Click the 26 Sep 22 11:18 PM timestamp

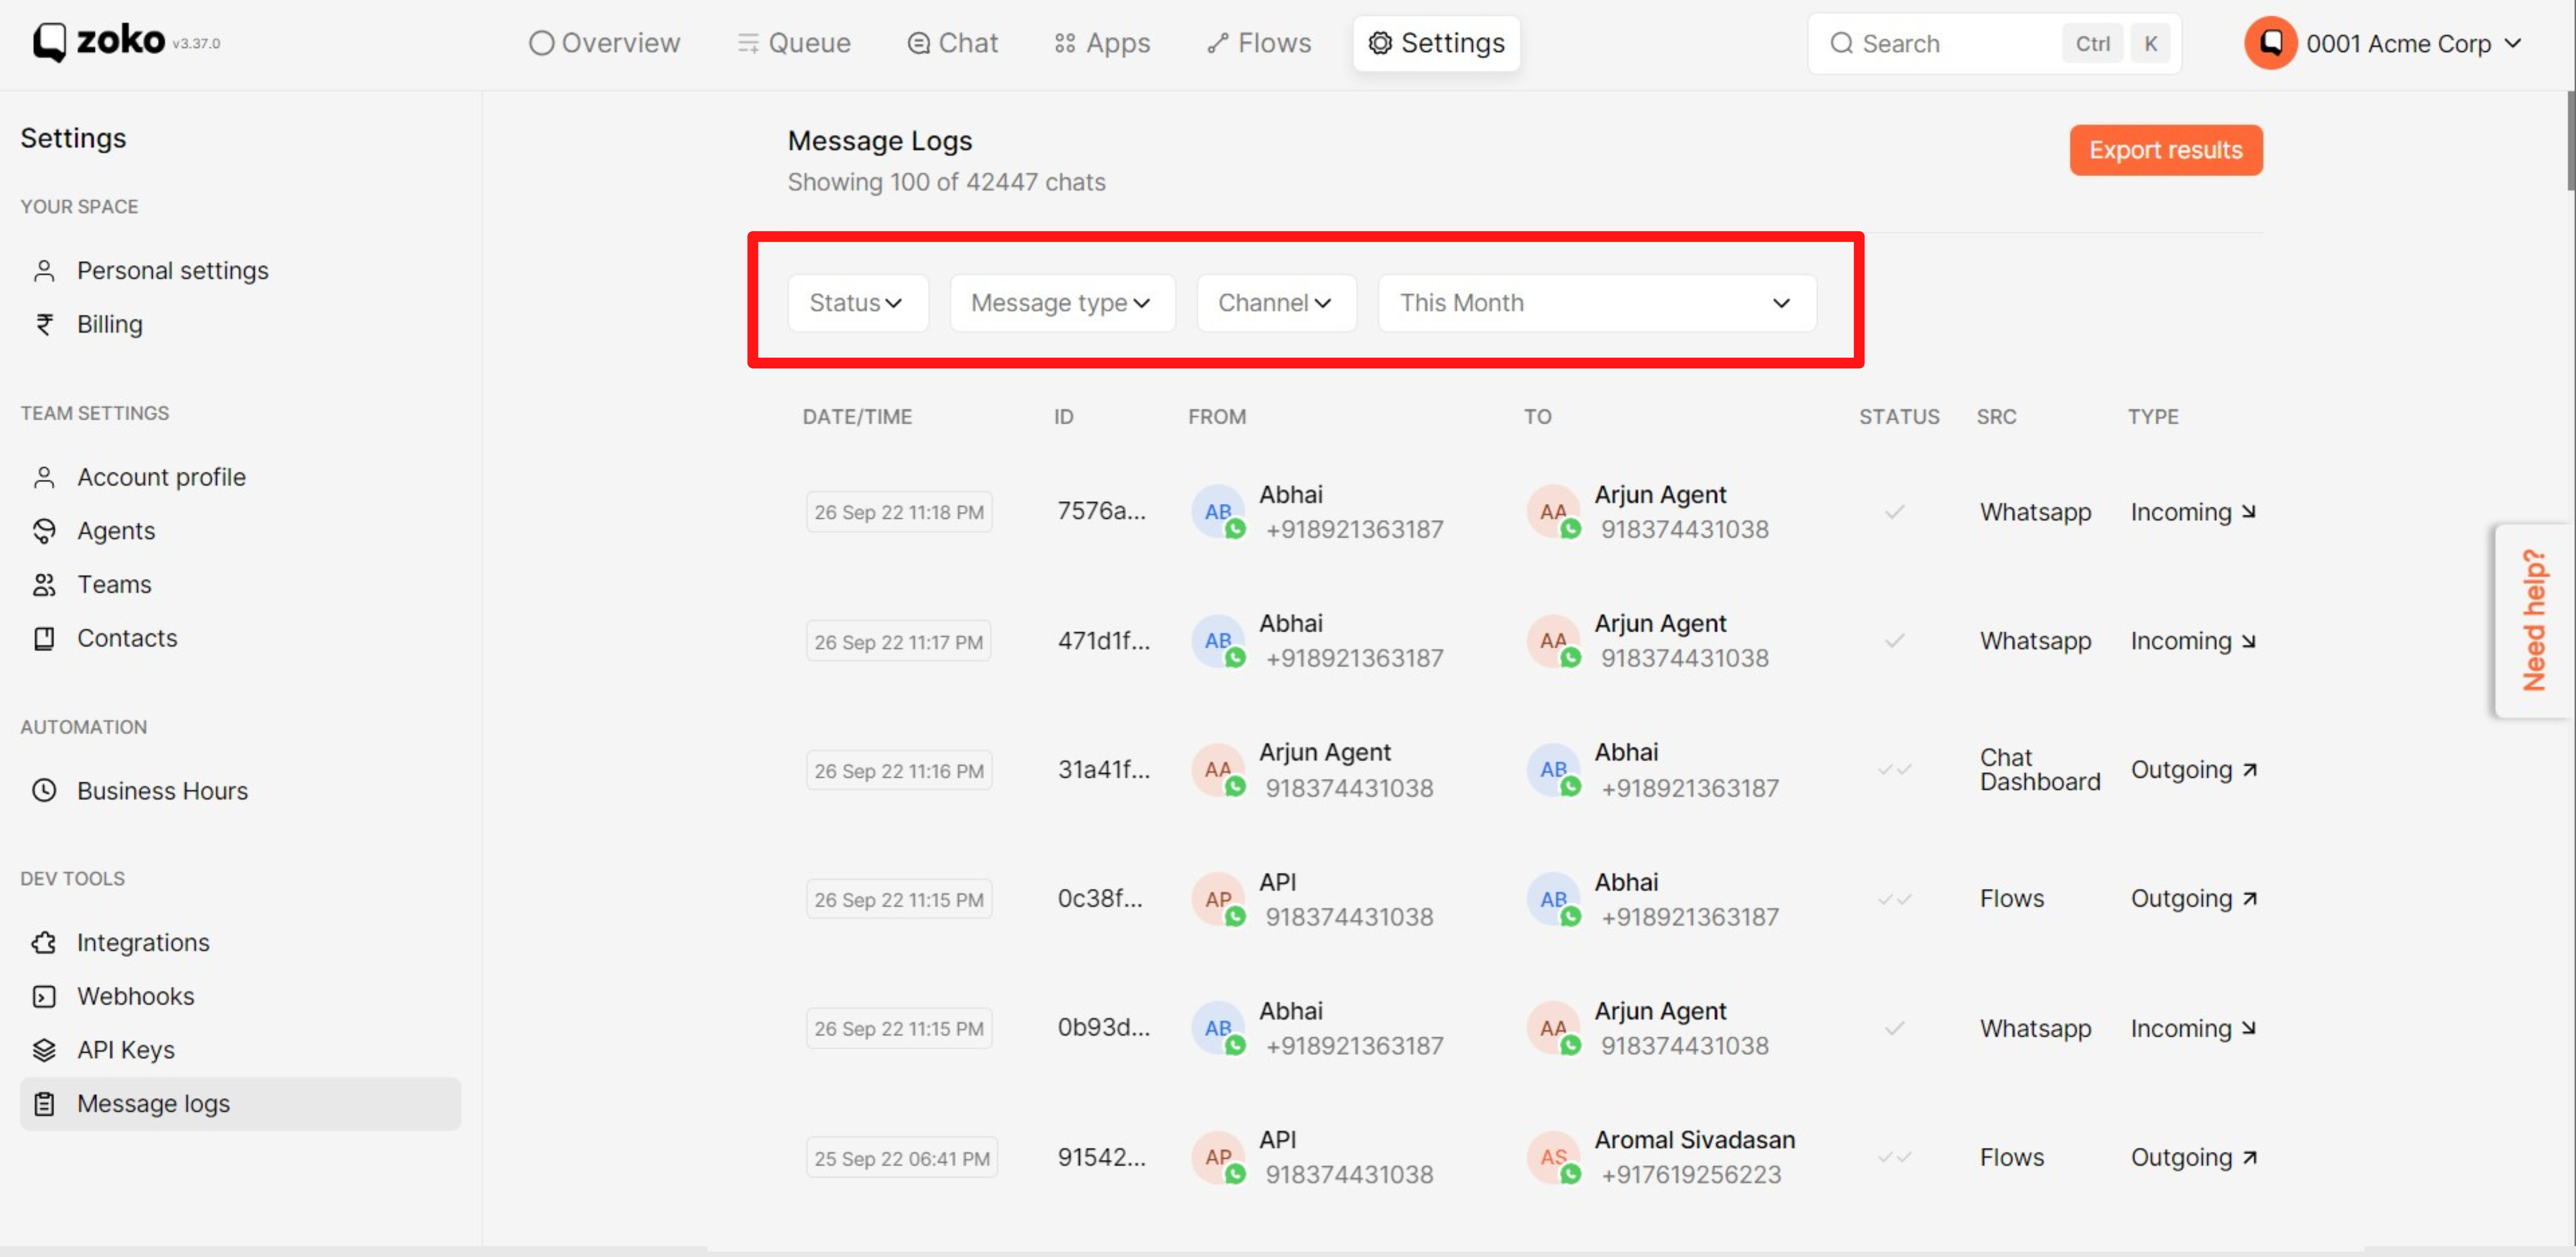coord(899,511)
